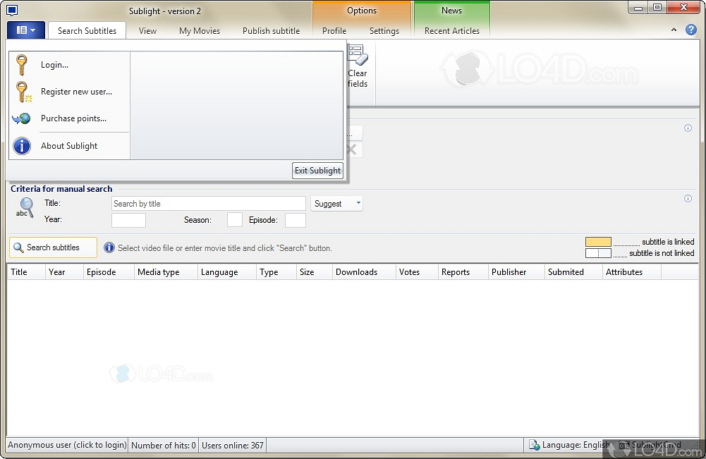Open About Sublight dialog
The image size is (706, 459).
[68, 146]
